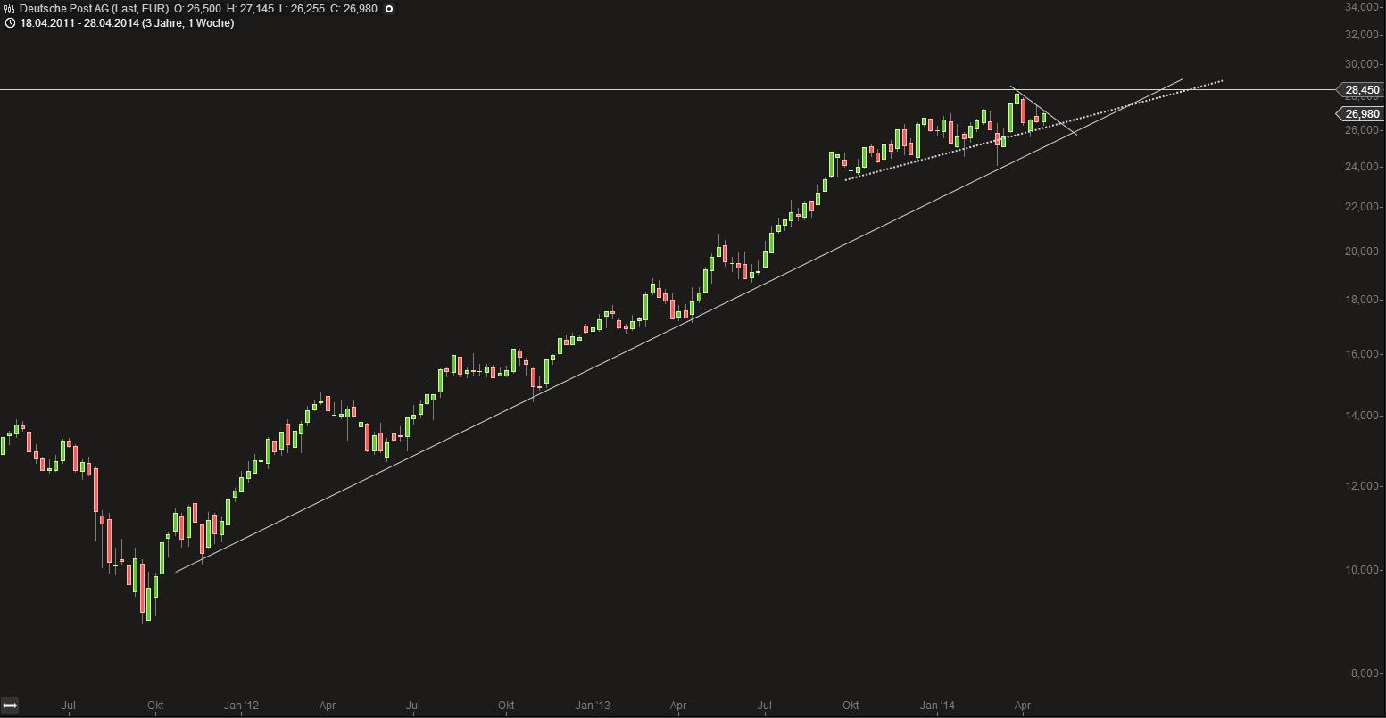This screenshot has height=718, width=1386.
Task: Click the title Deutsche Post AG (Last, EUR)
Action: [94, 9]
